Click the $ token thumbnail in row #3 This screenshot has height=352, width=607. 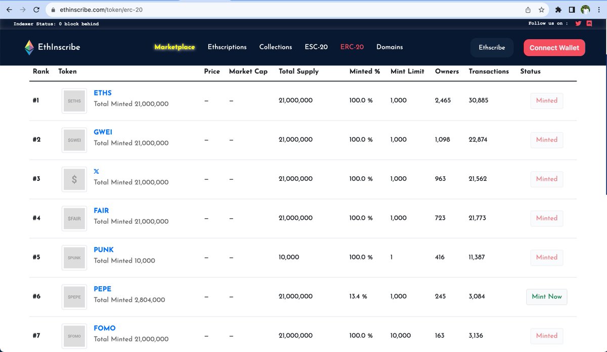tap(74, 179)
